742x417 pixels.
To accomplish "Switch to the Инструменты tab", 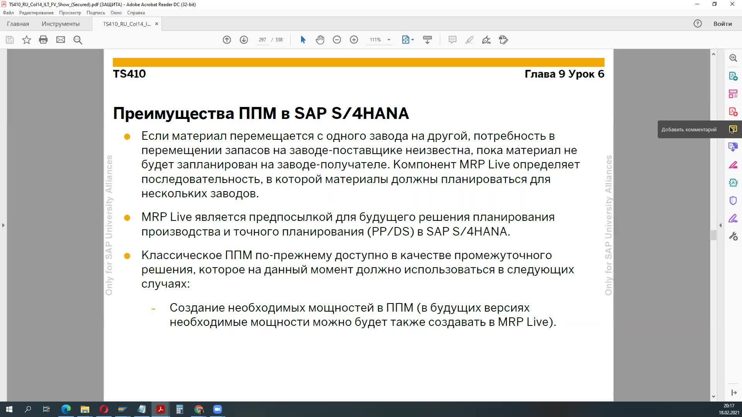I will [61, 24].
